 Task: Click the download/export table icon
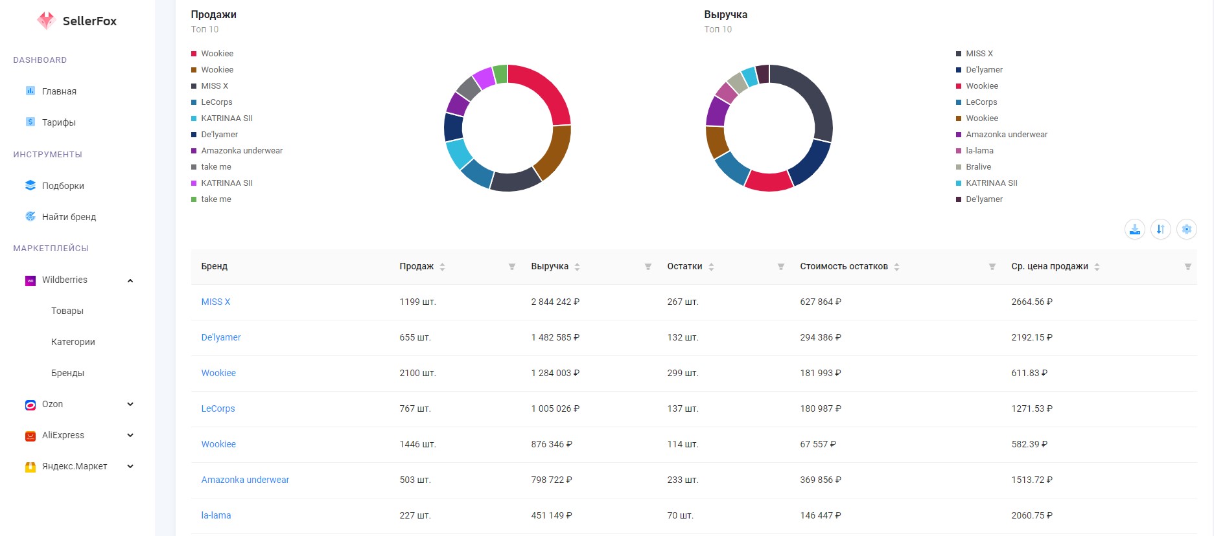tap(1135, 229)
